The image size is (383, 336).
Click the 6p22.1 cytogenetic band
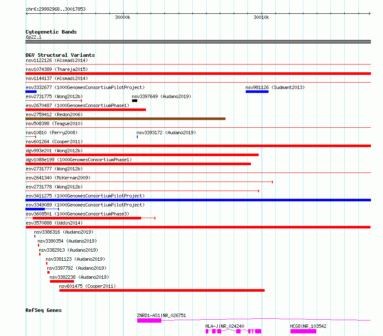pyautogui.click(x=198, y=42)
